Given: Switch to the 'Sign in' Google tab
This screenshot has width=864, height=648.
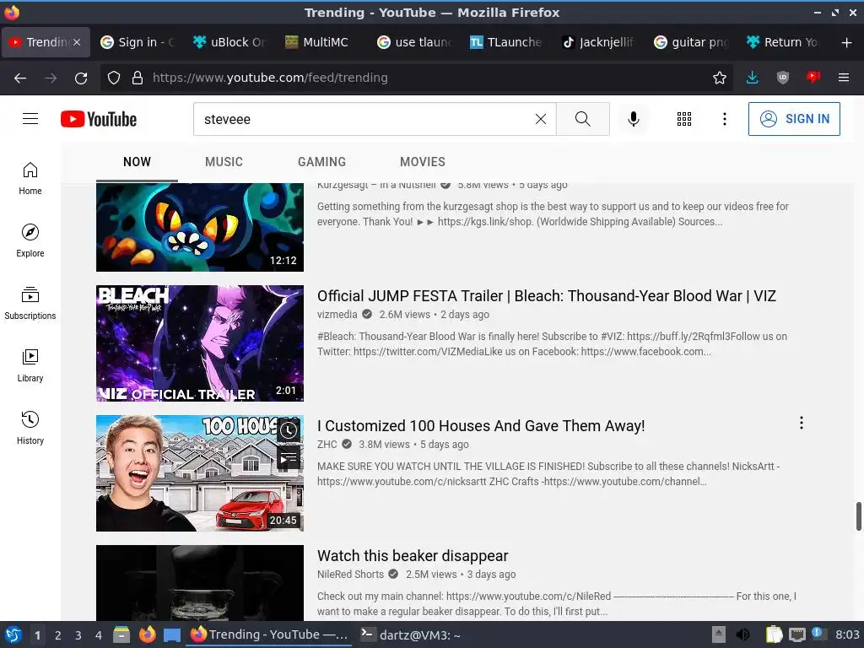Looking at the screenshot, I should (138, 42).
